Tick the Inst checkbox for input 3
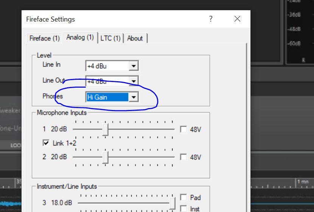The width and height of the screenshot is (314, 212). [x=184, y=209]
